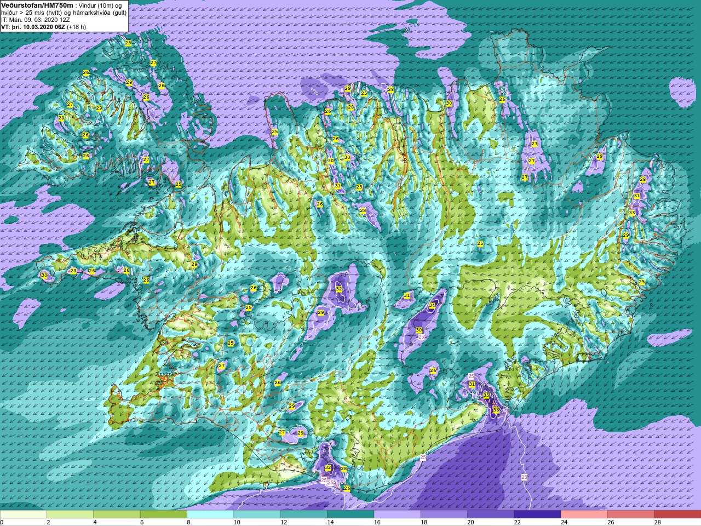Click the 'hviður > 25 m/s' description line
The width and height of the screenshot is (701, 526).
click(64, 12)
